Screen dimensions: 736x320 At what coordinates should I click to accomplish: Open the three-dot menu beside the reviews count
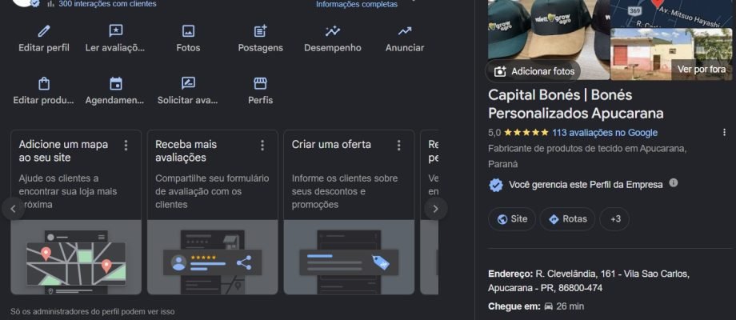click(726, 132)
